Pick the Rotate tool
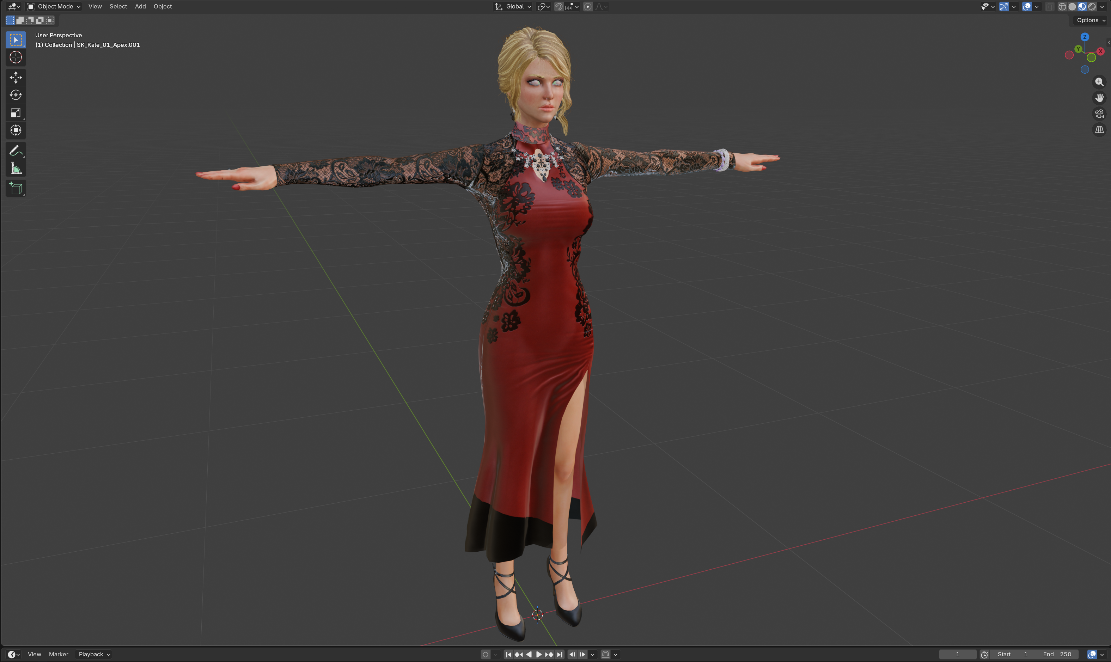 click(x=16, y=95)
